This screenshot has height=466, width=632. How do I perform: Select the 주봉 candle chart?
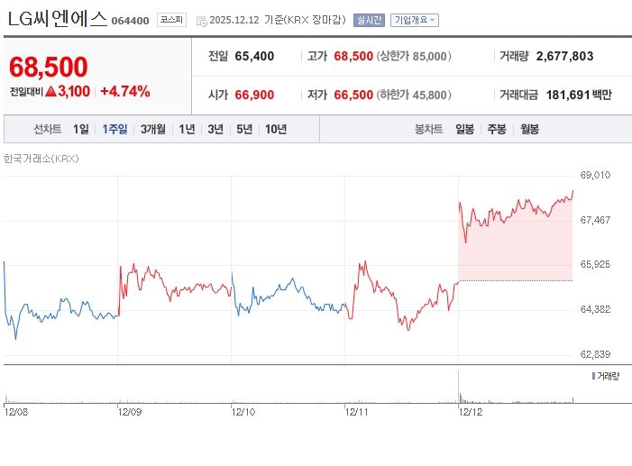tap(497, 129)
